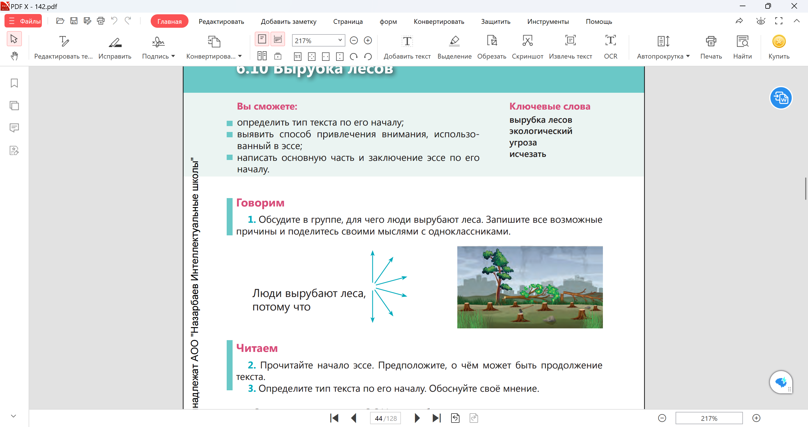Click the Find (Найти) icon
The width and height of the screenshot is (808, 427).
tap(742, 47)
